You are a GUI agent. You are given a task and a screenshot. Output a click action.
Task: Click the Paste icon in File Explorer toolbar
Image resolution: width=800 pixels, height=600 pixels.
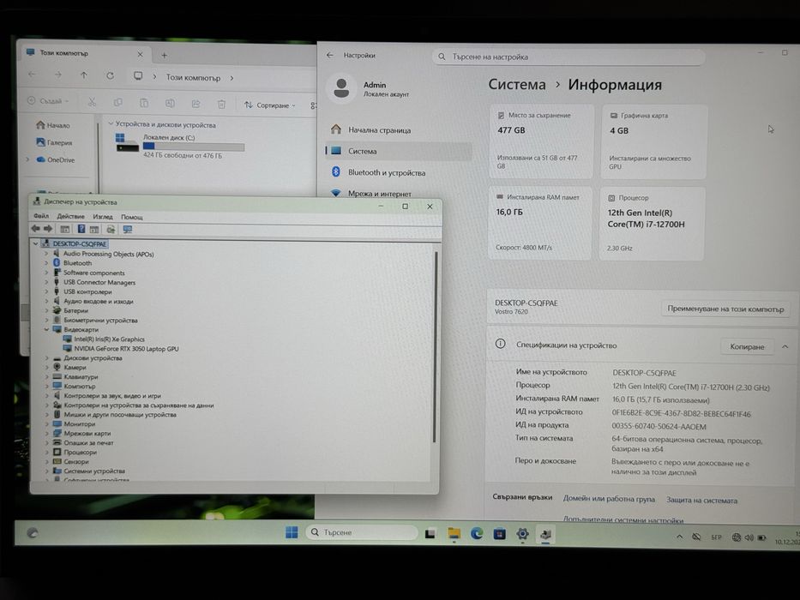pyautogui.click(x=144, y=103)
